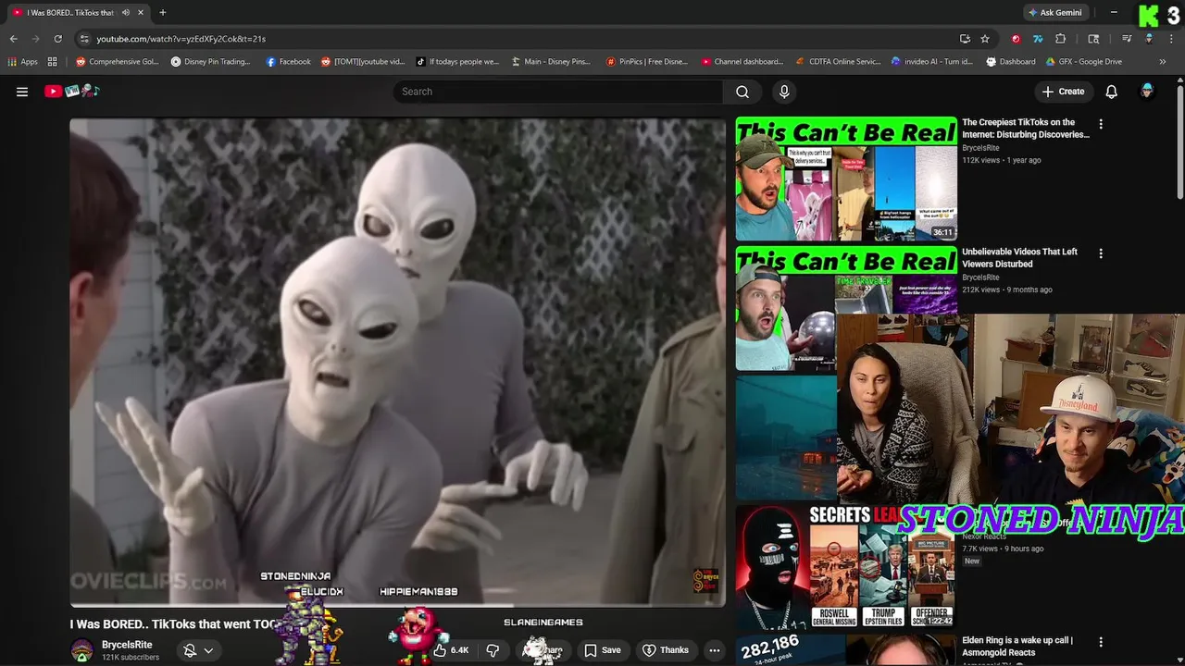Start voice search with the microphone

(x=784, y=92)
